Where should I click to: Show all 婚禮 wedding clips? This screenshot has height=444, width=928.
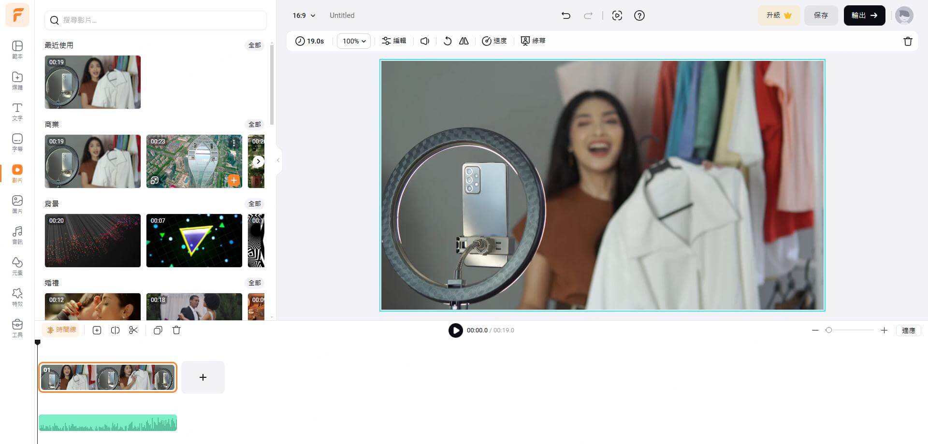pyautogui.click(x=254, y=283)
